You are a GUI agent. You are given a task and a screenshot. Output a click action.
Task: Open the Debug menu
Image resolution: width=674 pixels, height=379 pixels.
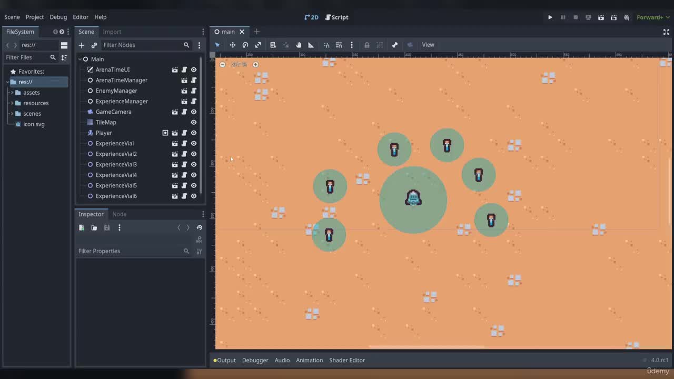click(x=58, y=17)
